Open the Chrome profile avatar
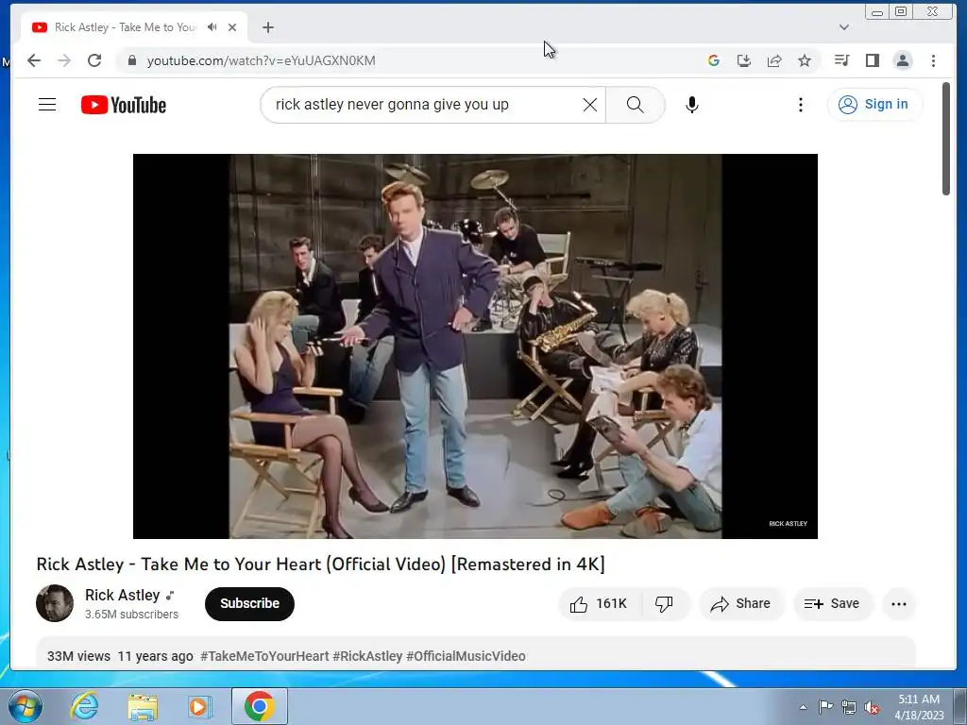The height and width of the screenshot is (725, 967). click(903, 60)
